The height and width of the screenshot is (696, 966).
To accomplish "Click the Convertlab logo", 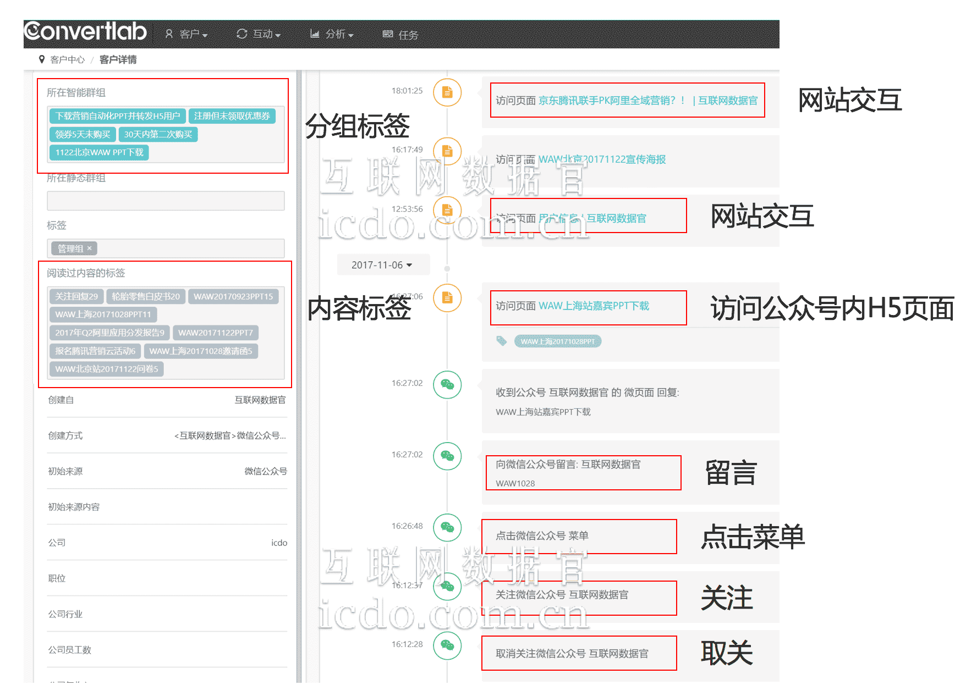I will tap(85, 32).
